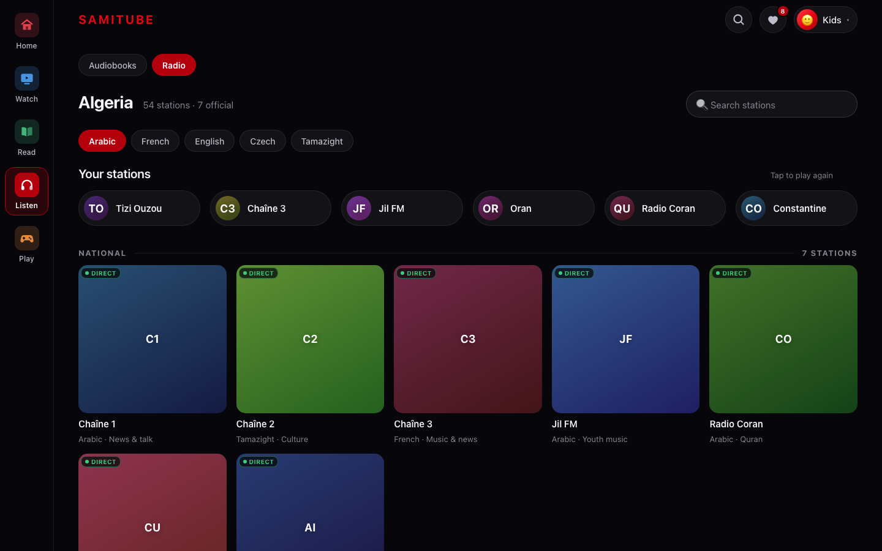The image size is (882, 551).
Task: Filter stations by Czech language
Action: click(263, 141)
